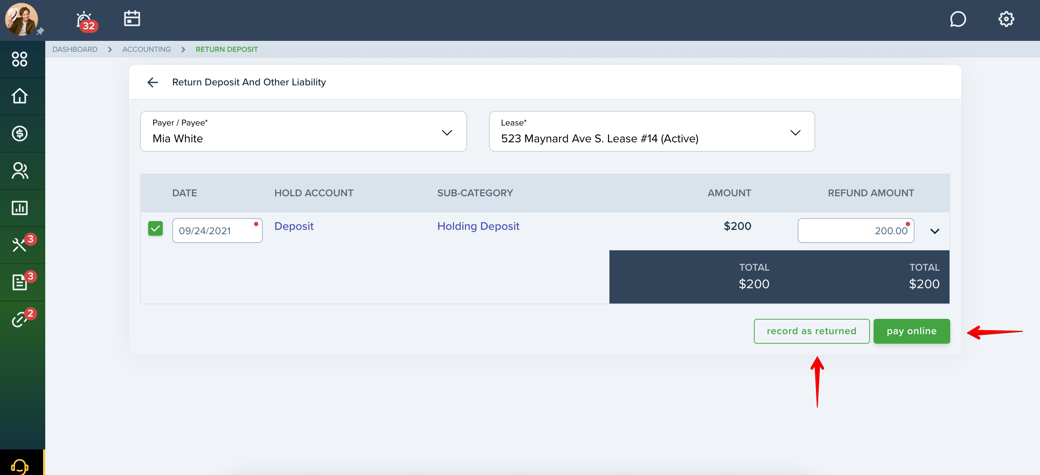Click the SUB-CATEGORY column header
Viewport: 1040px width, 475px height.
(475, 193)
